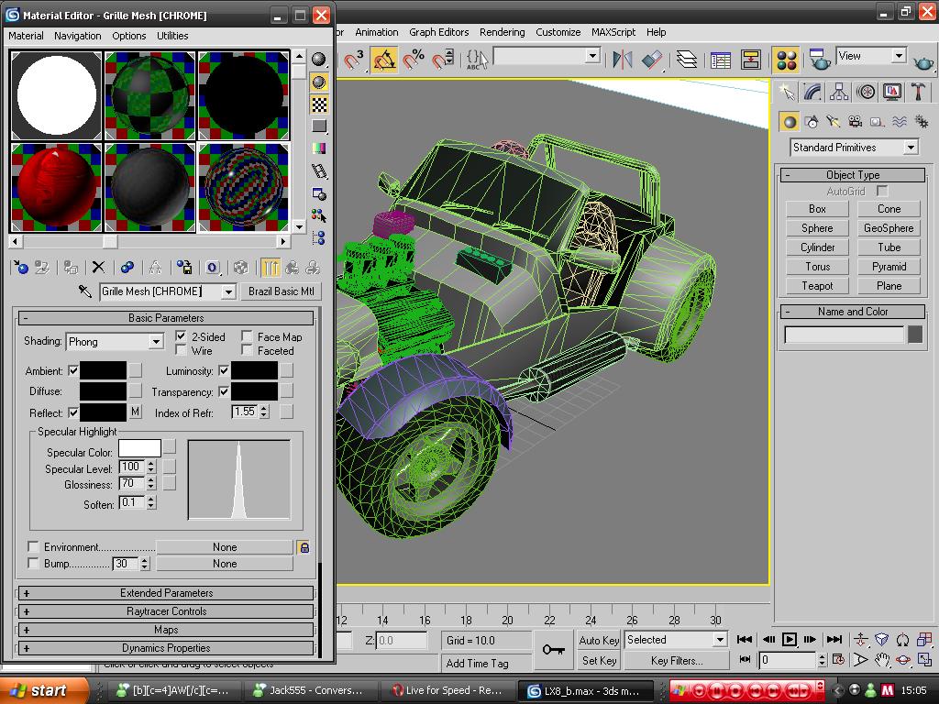Open the Material menu in Material Editor
This screenshot has height=704, width=939.
click(26, 36)
